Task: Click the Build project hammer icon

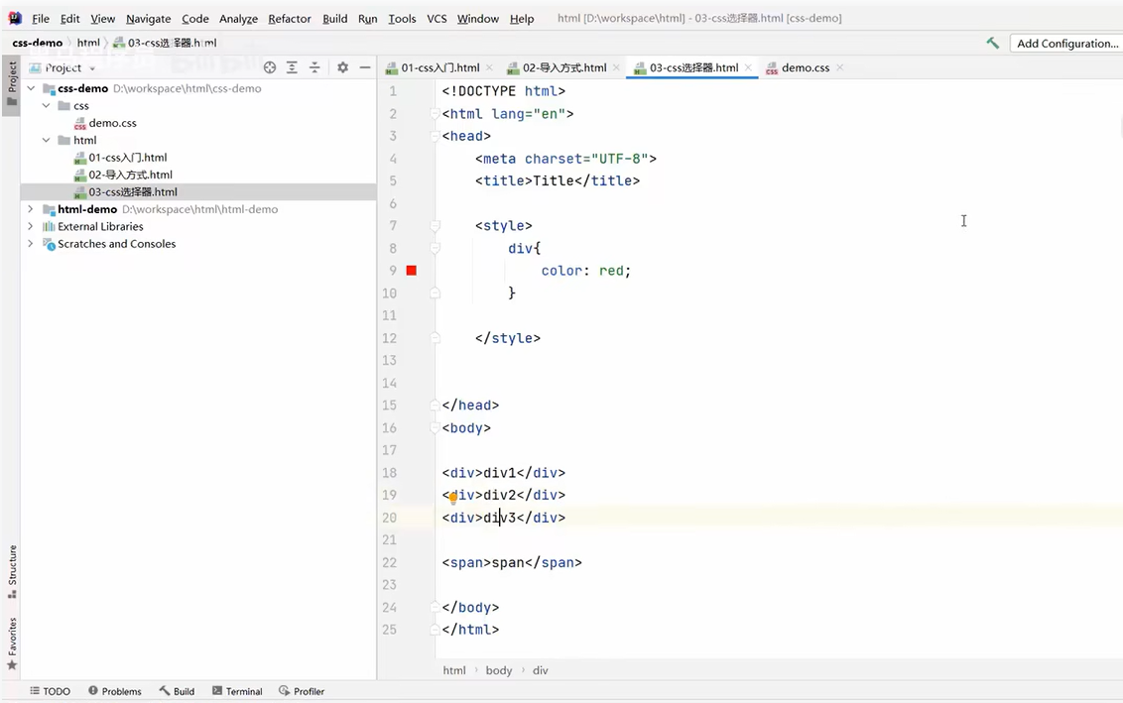Action: pos(993,43)
